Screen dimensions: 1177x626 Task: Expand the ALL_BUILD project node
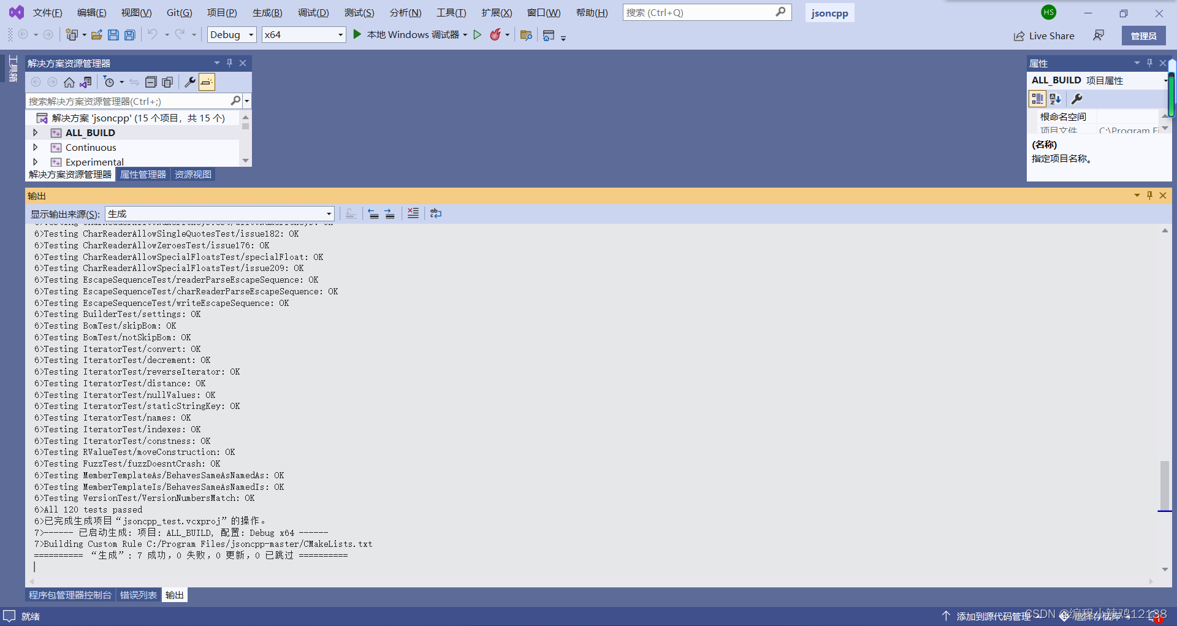tap(35, 132)
